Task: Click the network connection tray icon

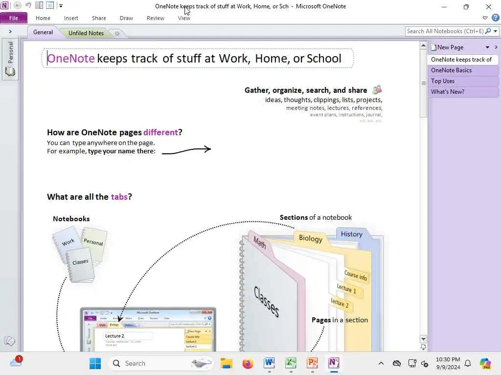Action: point(412,363)
